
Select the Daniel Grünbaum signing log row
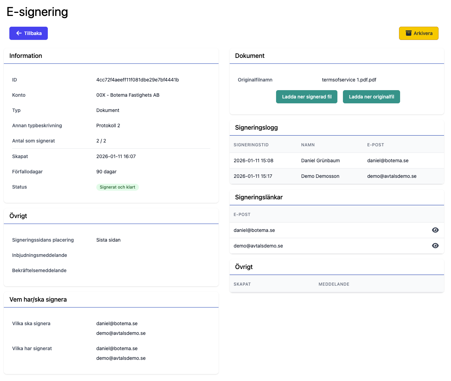tap(320, 161)
